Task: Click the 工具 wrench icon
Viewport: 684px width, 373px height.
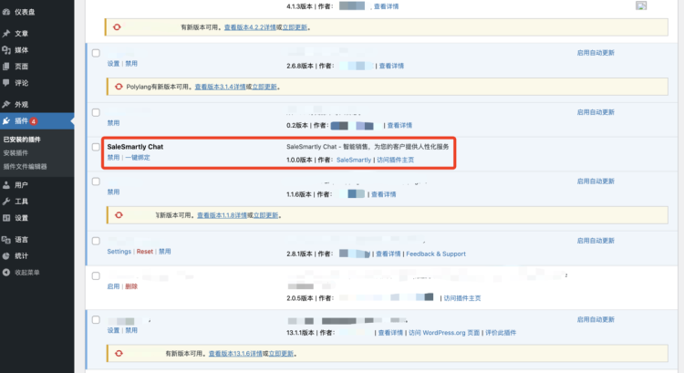Action: [6, 202]
